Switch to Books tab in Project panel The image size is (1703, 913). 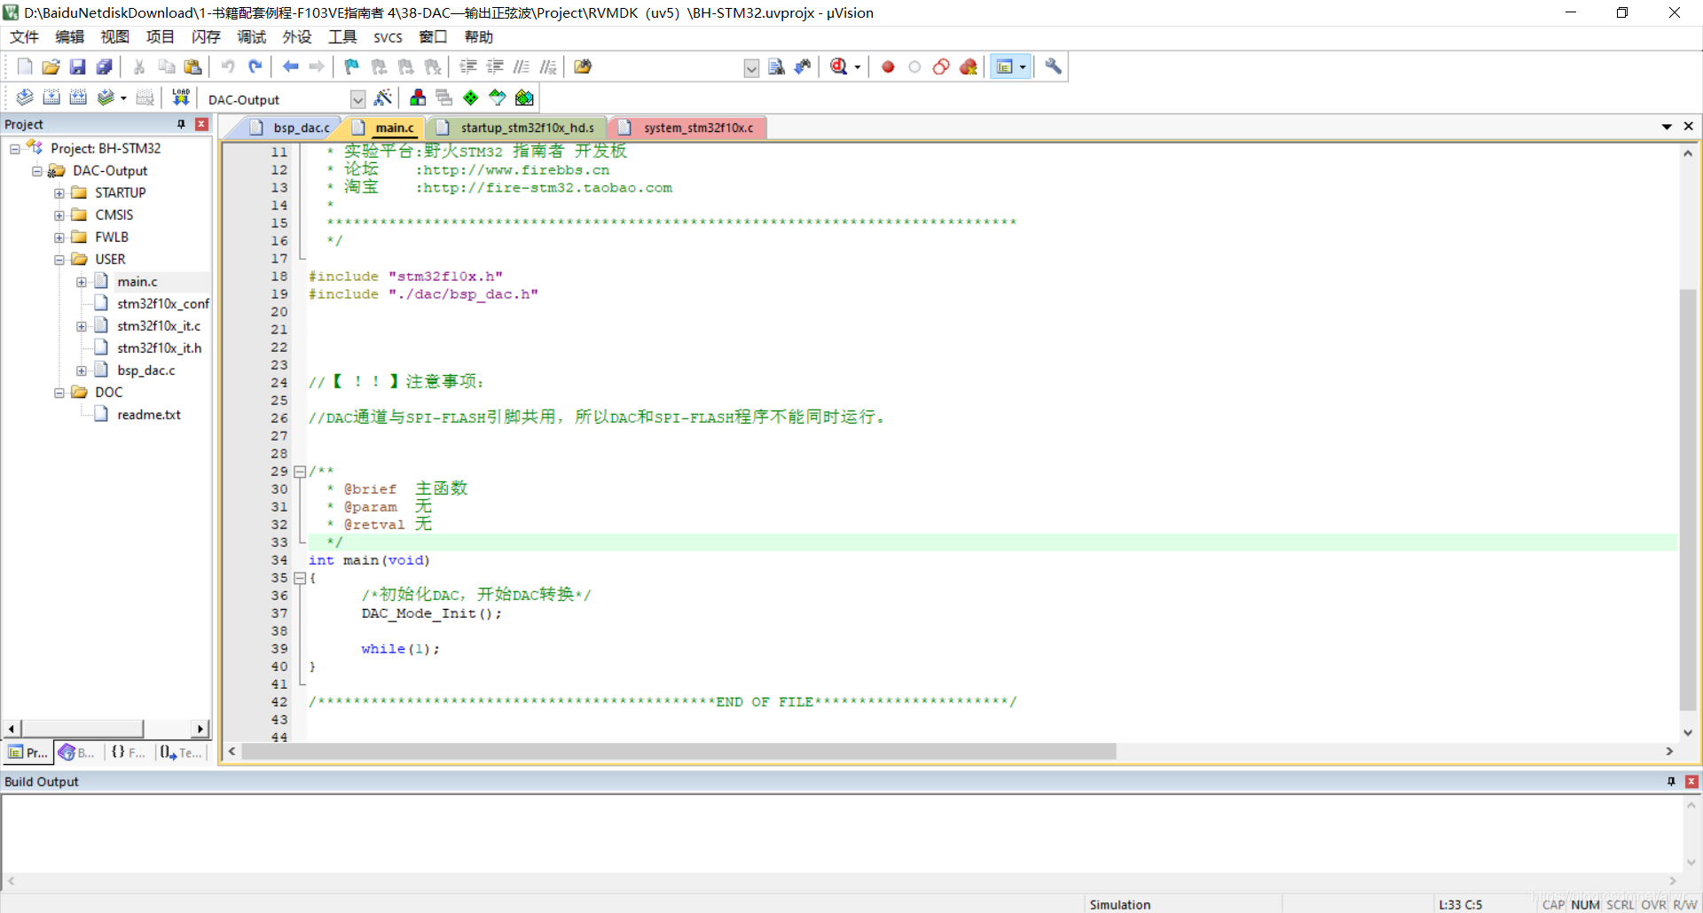click(x=76, y=753)
